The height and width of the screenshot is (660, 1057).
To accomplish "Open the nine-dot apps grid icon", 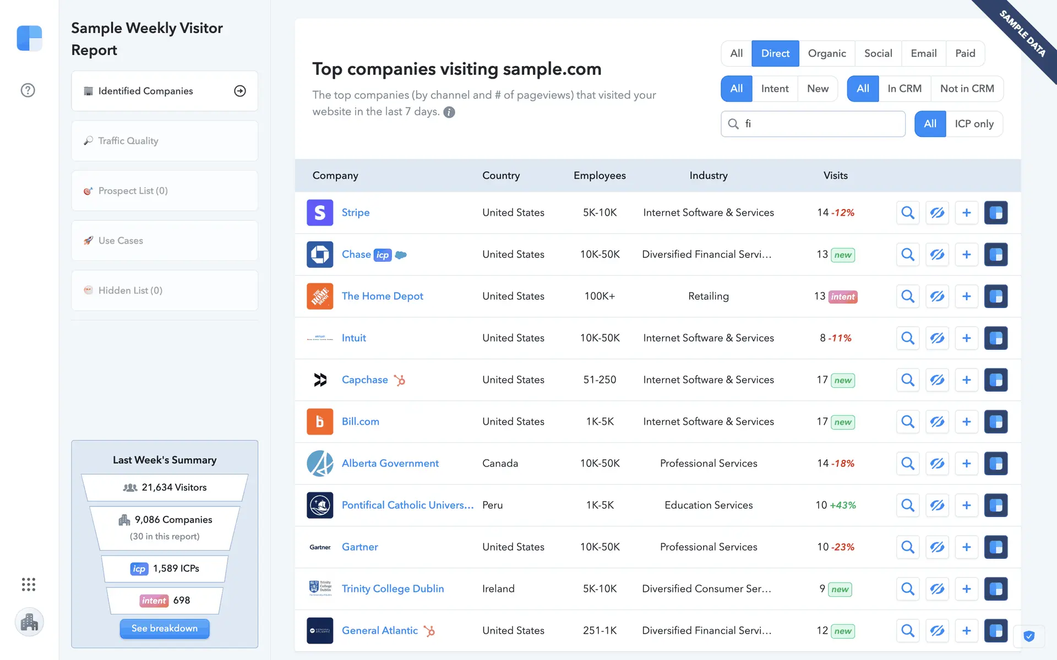I will click(x=29, y=584).
